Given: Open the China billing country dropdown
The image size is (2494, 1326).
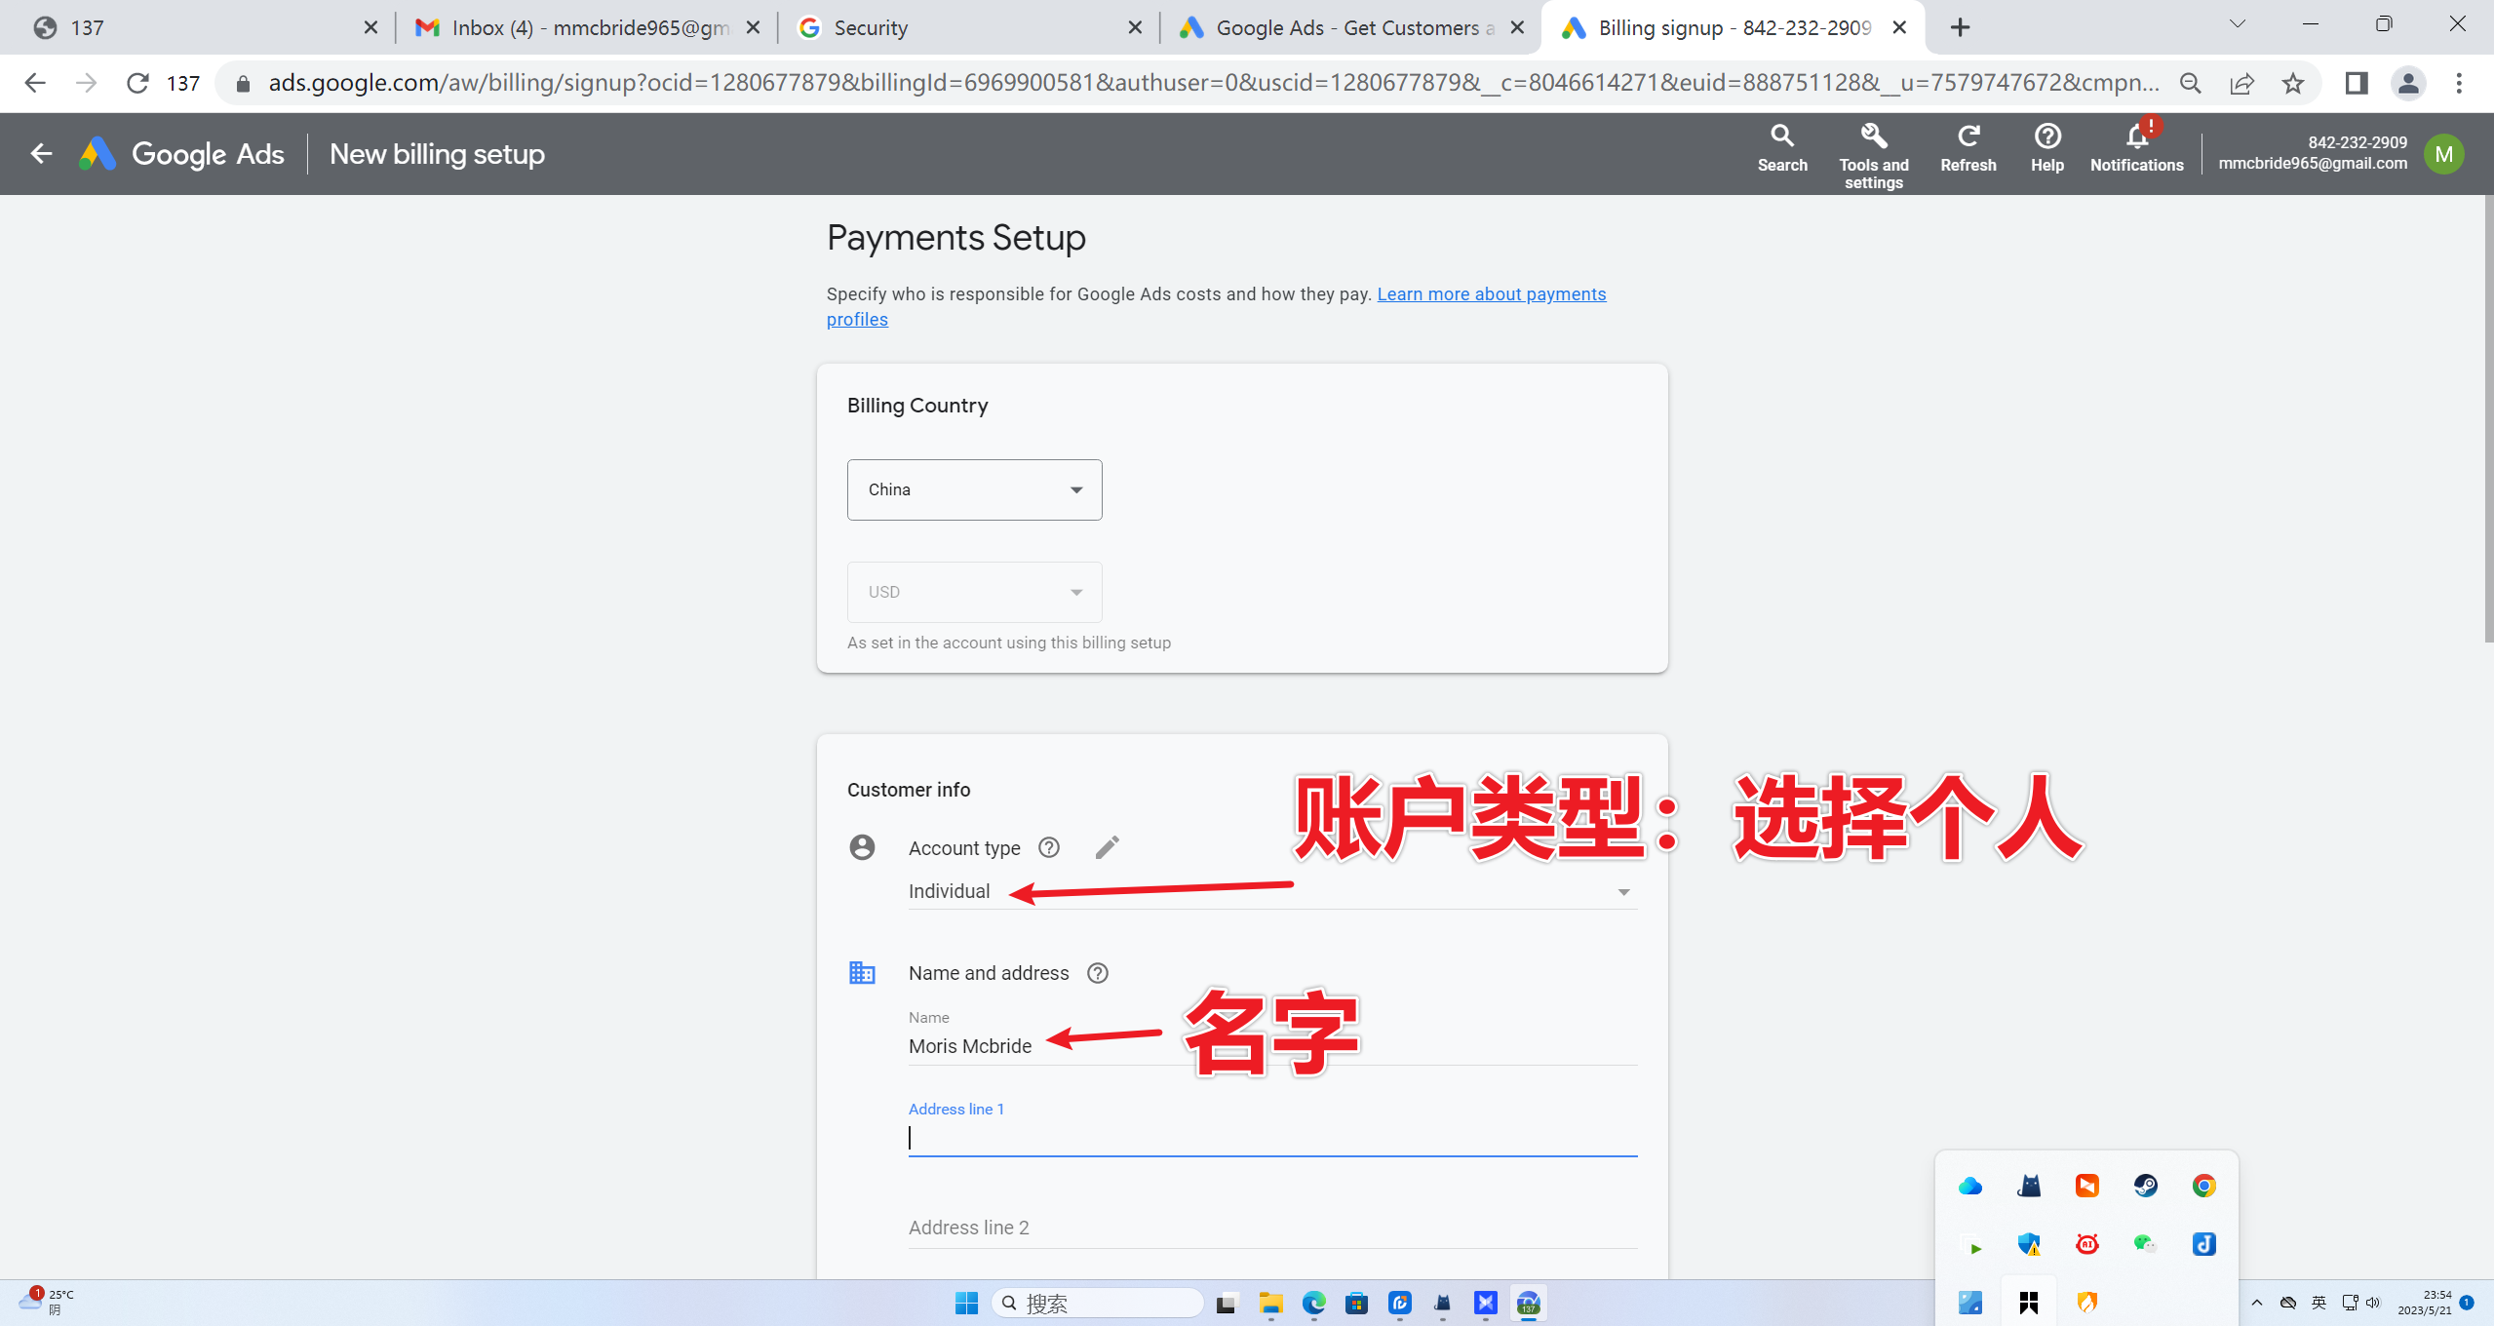Looking at the screenshot, I should (974, 489).
